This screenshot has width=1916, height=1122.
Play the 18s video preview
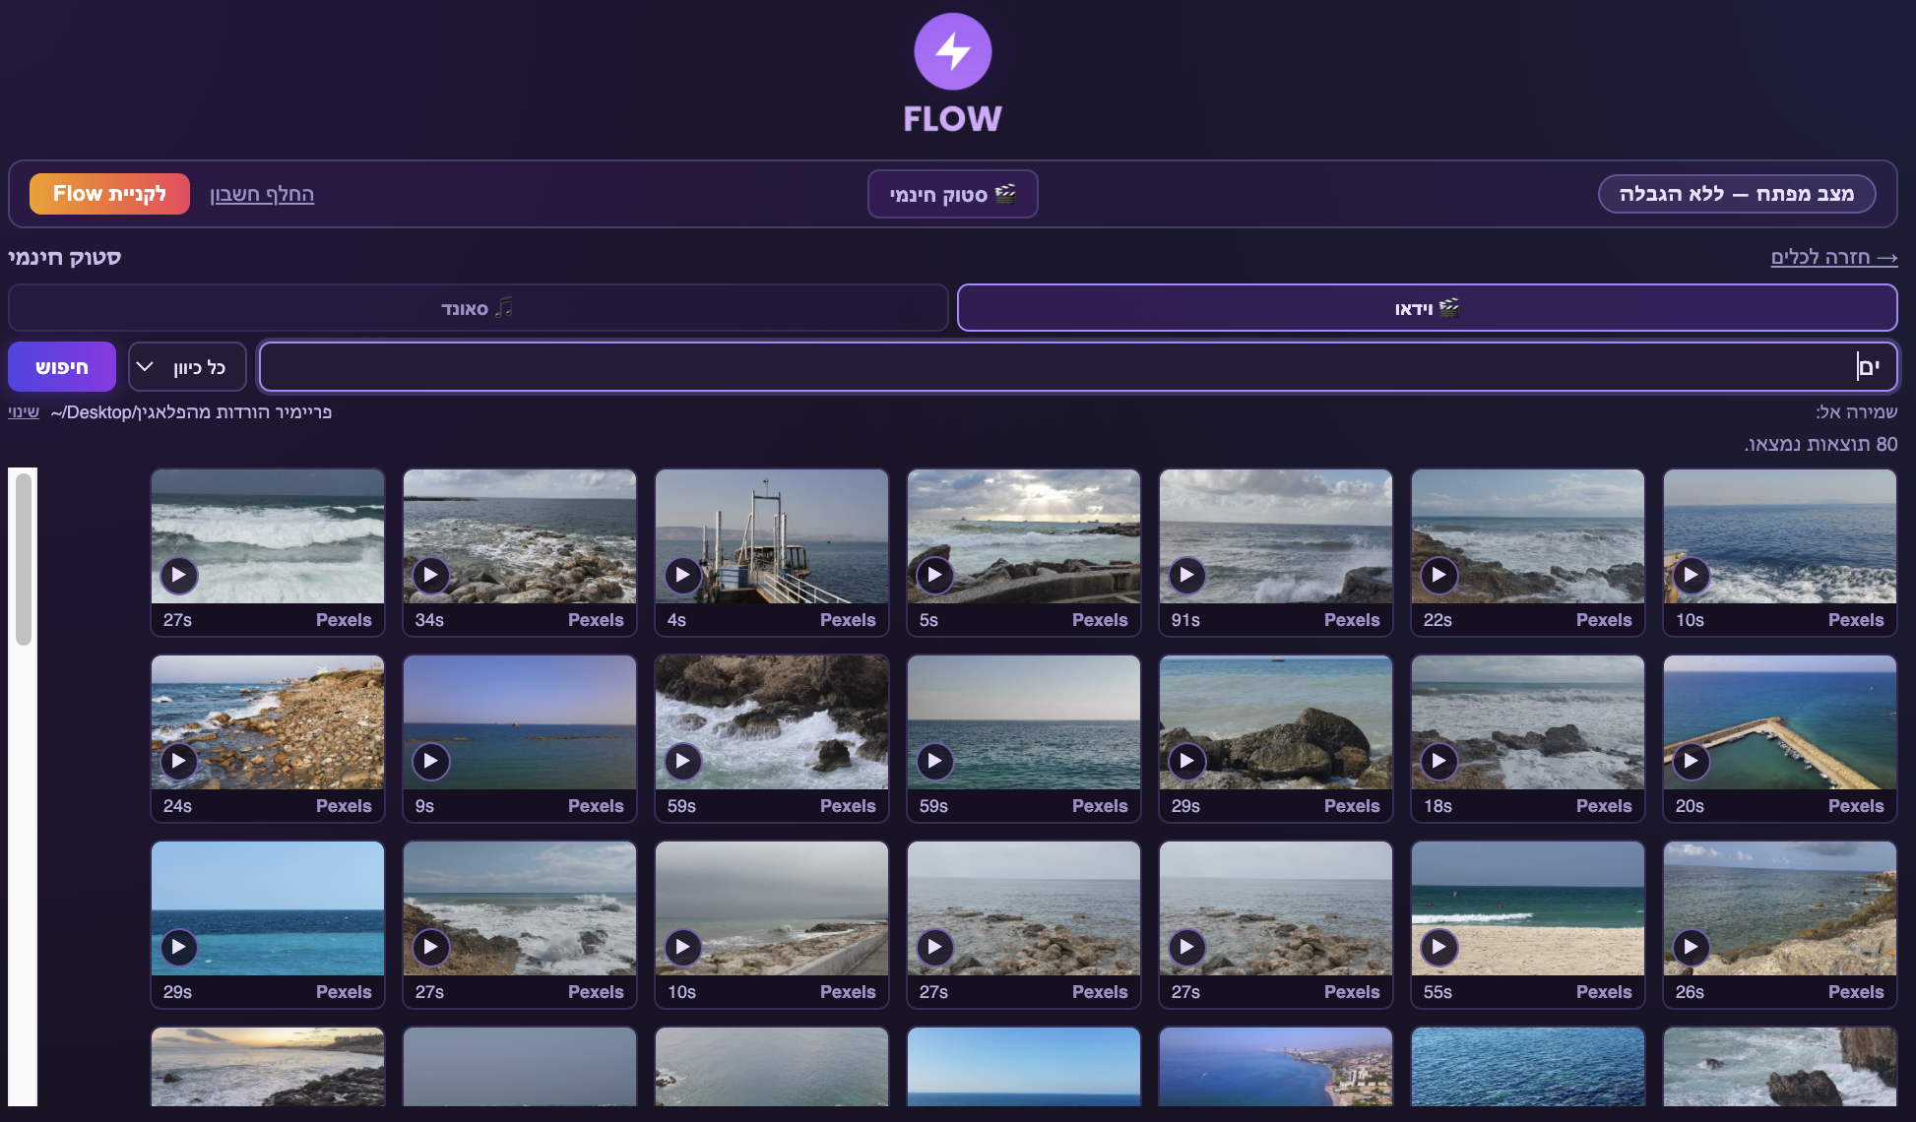click(x=1438, y=761)
